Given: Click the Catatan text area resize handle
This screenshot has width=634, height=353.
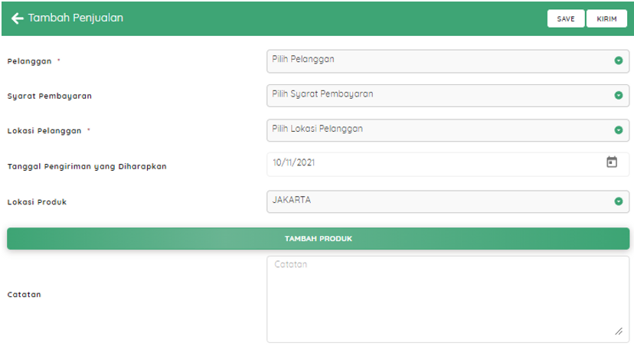Looking at the screenshot, I should (619, 332).
